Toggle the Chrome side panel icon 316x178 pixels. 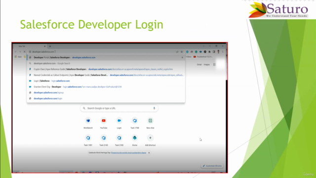pos(214,51)
